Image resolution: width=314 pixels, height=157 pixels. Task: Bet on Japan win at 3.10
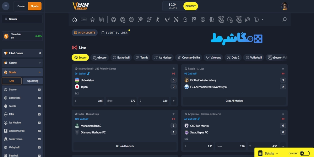pos(154,101)
